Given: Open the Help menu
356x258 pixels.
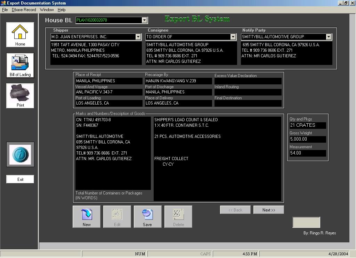Looking at the screenshot, I should coord(62,10).
